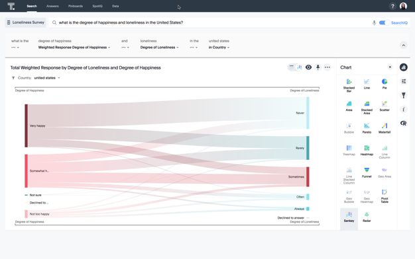Switch to the Pivot Table view

385,196
